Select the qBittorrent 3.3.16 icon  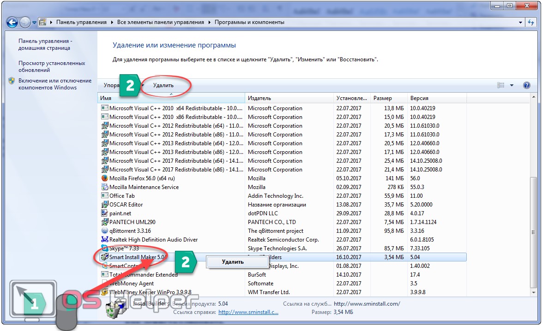click(105, 231)
